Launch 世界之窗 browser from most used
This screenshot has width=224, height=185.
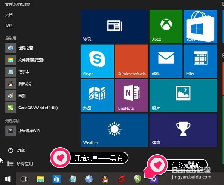19,48
